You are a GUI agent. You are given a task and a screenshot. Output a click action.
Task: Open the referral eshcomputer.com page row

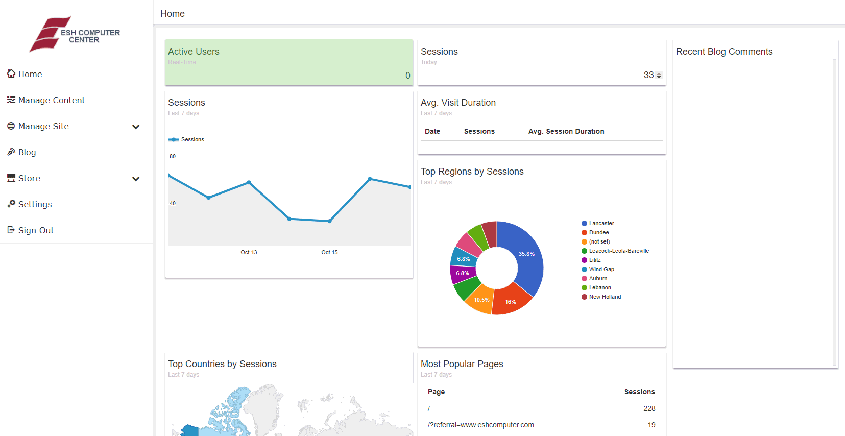(x=480, y=425)
